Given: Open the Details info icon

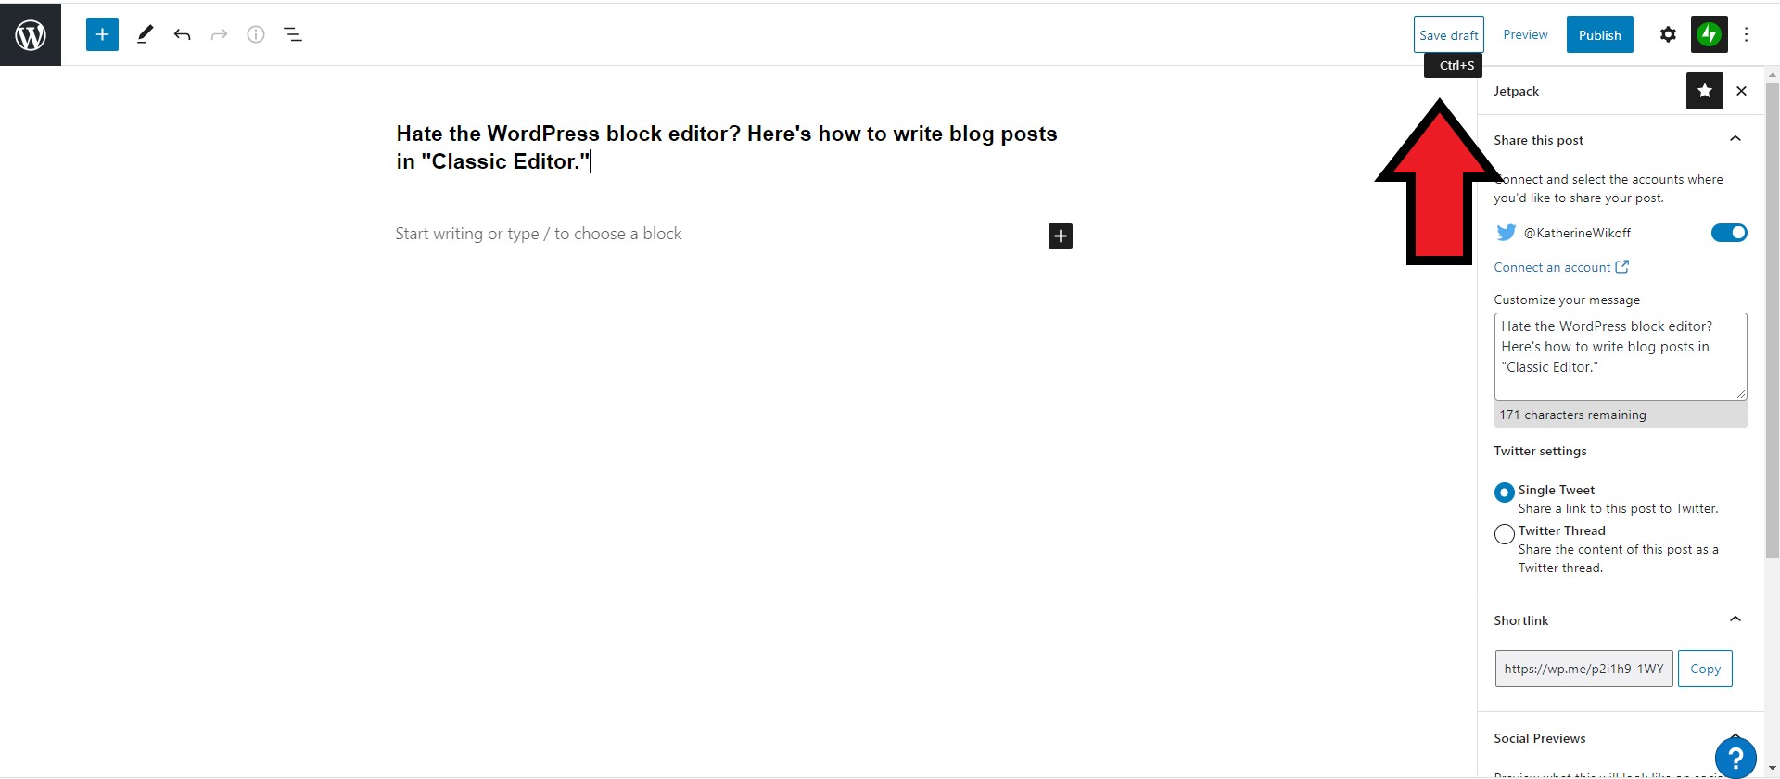Looking at the screenshot, I should pyautogui.click(x=256, y=35).
